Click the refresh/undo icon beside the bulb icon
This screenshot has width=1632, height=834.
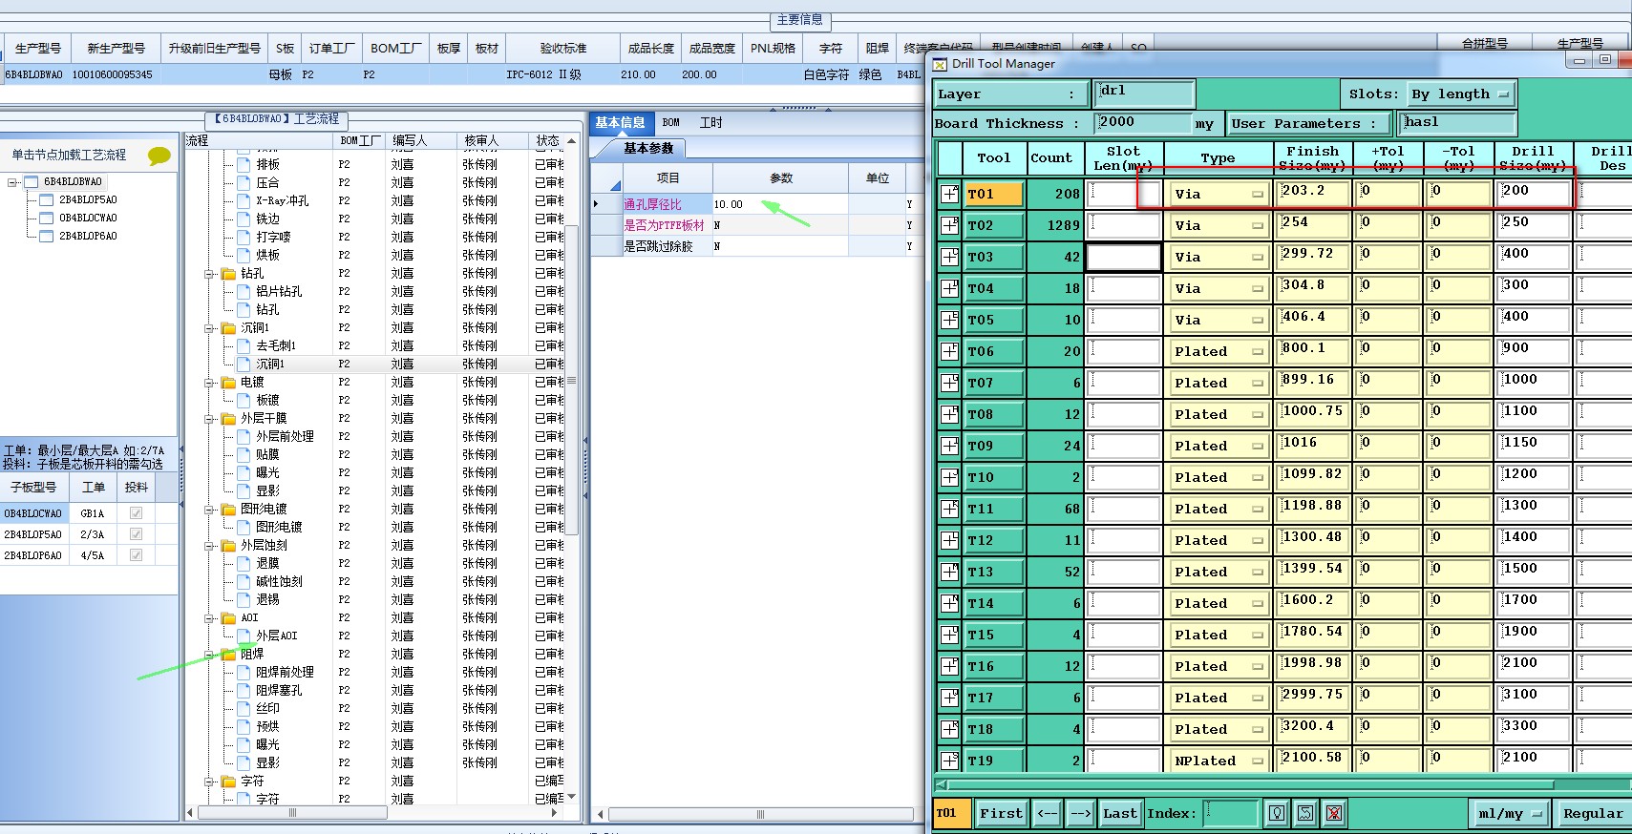pyautogui.click(x=1305, y=813)
